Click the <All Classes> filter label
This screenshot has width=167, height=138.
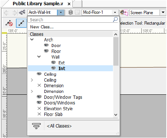[59, 126]
